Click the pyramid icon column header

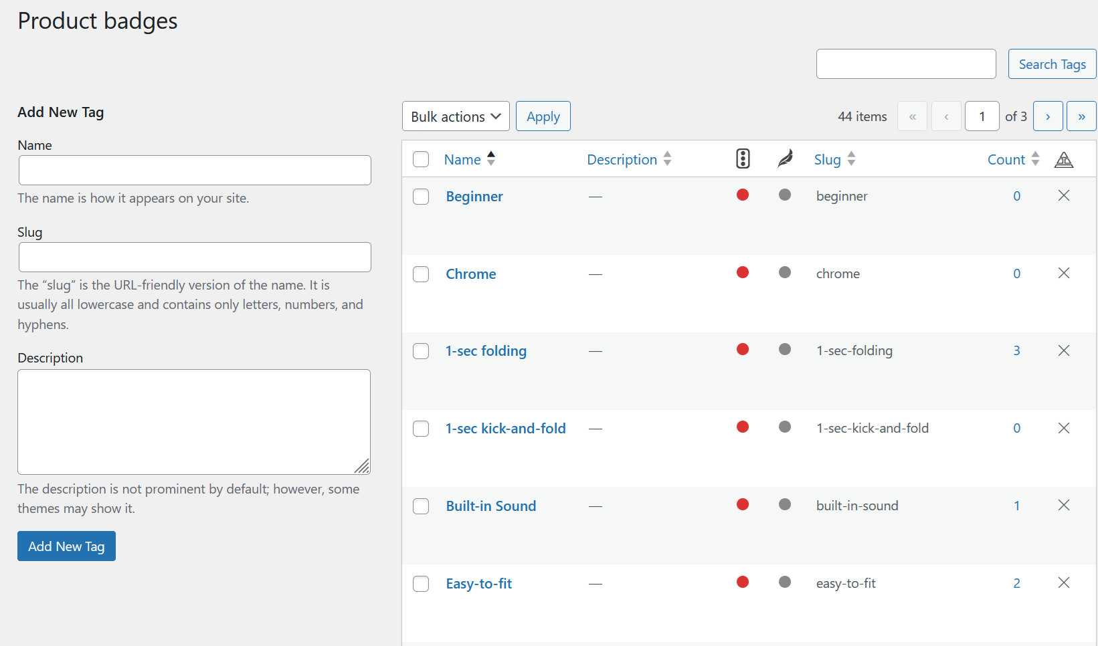coord(1064,159)
